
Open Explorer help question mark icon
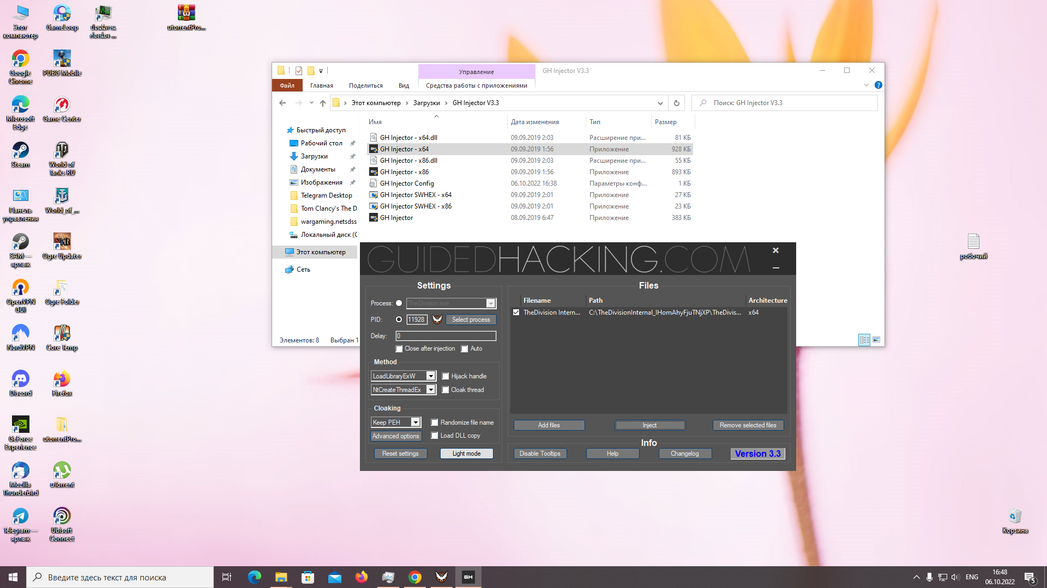pyautogui.click(x=878, y=85)
